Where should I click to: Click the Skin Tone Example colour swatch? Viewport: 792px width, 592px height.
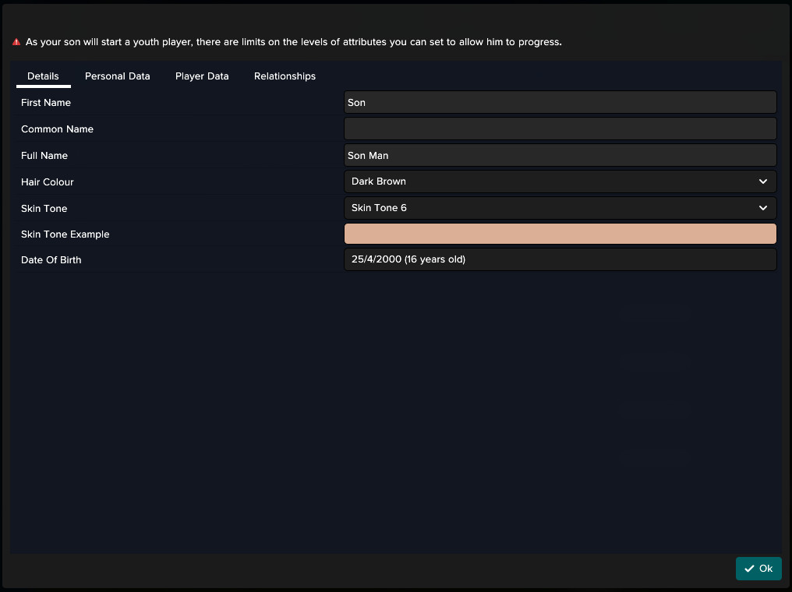point(560,234)
